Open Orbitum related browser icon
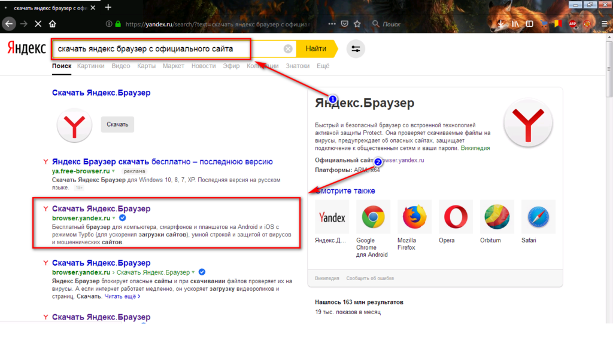This screenshot has width=613, height=344. (x=497, y=217)
